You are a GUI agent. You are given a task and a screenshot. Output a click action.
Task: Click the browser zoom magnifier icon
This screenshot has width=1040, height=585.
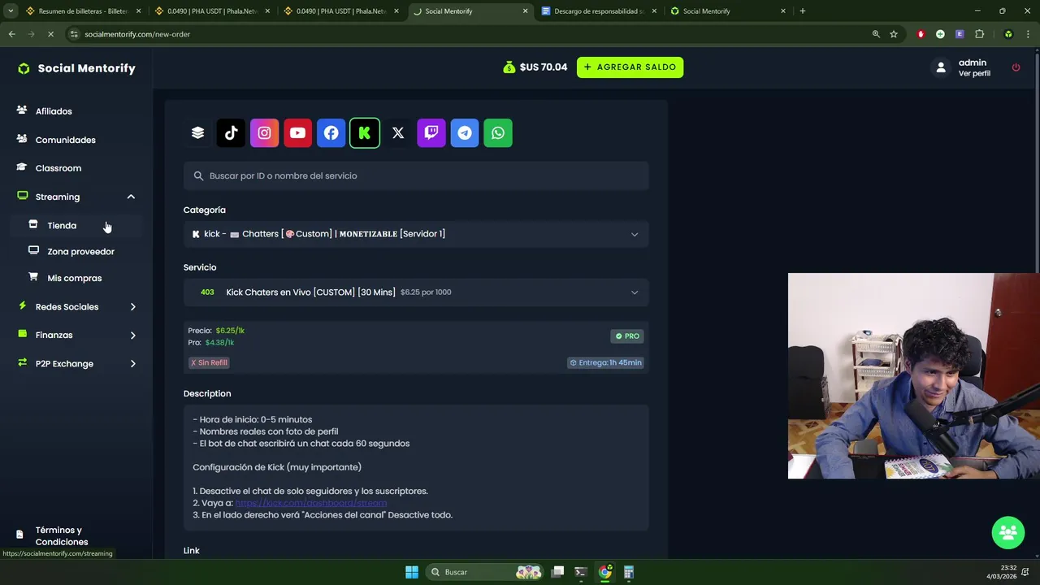tap(876, 34)
